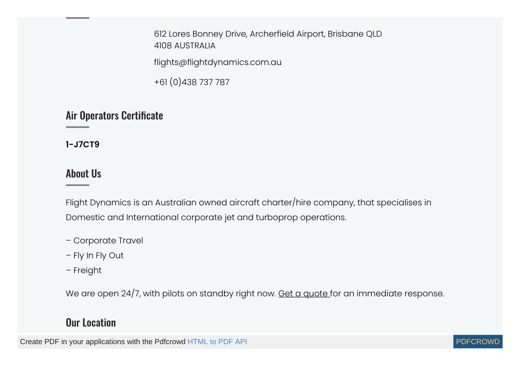The width and height of the screenshot is (520, 368).
Task: Click the '– Corporate Travel' list item
Action: (x=105, y=241)
